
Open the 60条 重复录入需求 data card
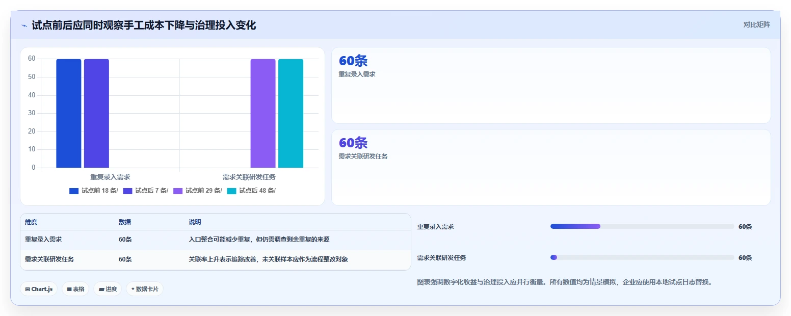tap(551, 85)
